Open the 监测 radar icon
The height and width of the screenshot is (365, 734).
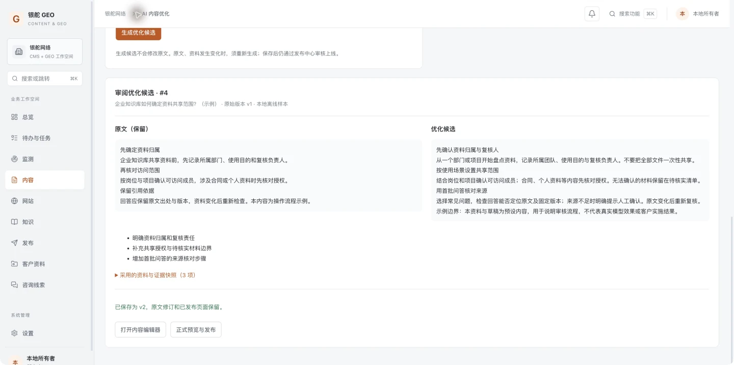(x=14, y=159)
